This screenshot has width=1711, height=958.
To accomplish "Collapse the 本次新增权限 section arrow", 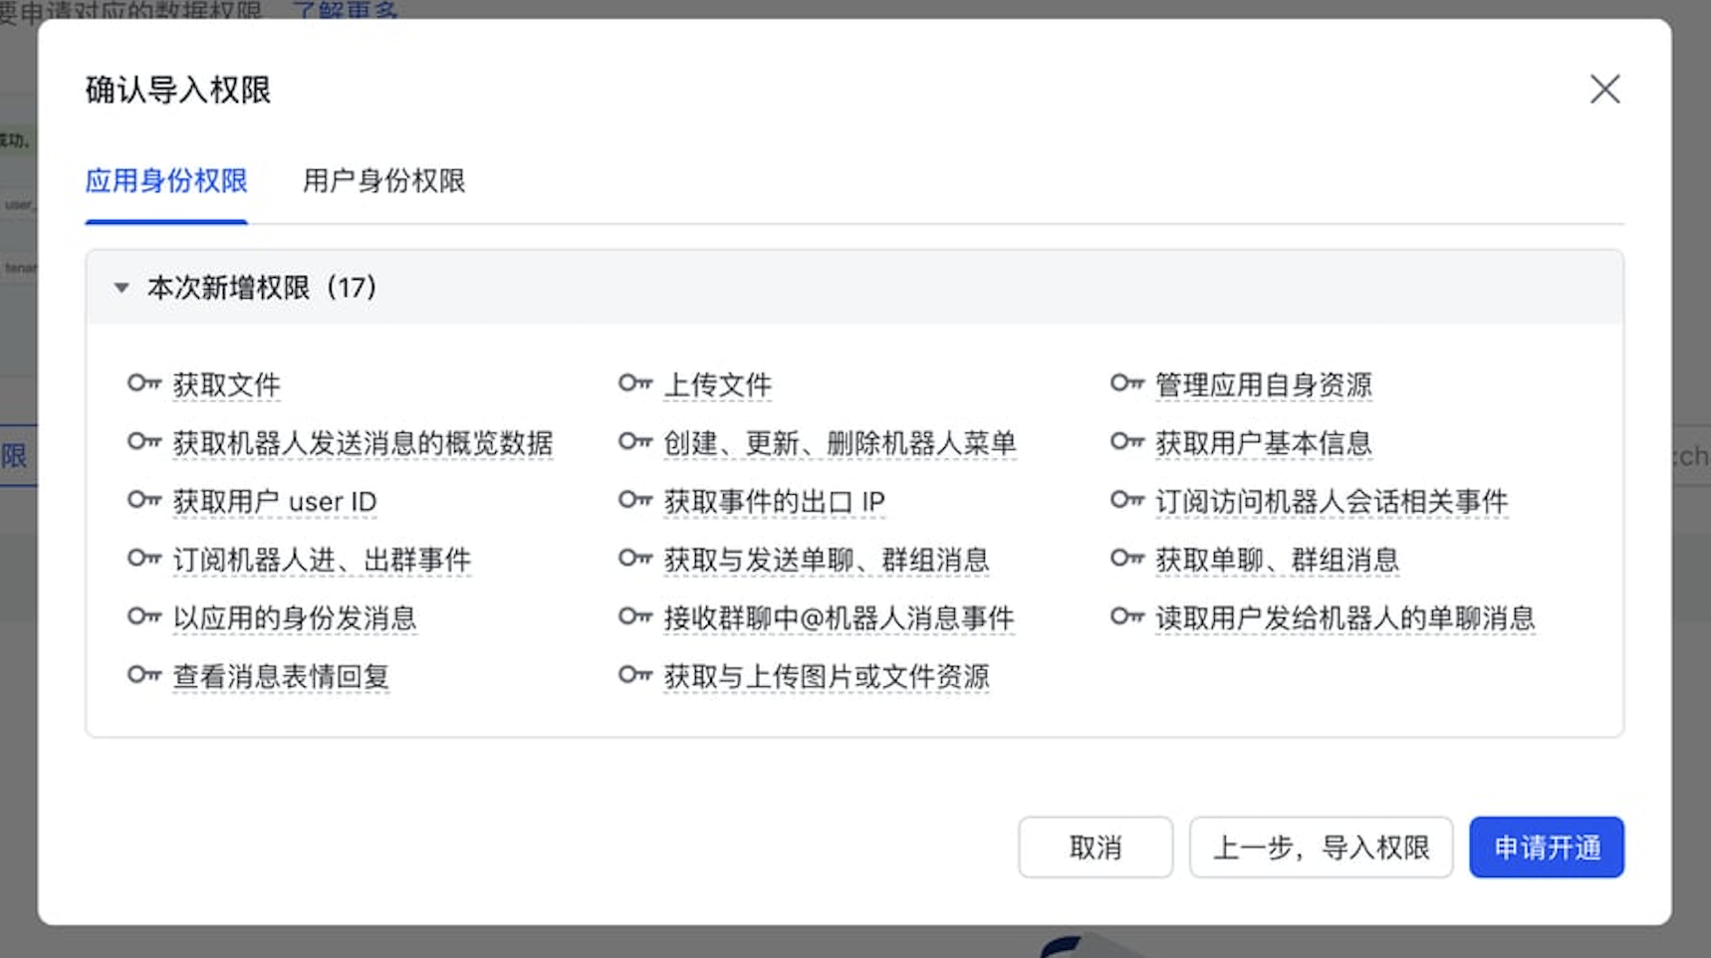I will tap(122, 288).
